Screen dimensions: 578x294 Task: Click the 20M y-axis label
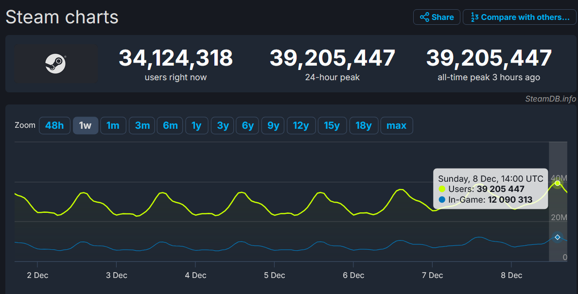559,217
